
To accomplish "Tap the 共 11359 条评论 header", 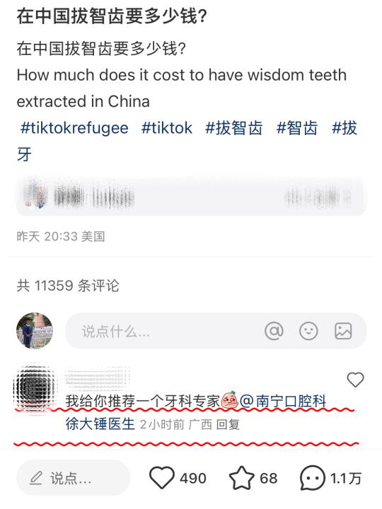I will click(68, 286).
